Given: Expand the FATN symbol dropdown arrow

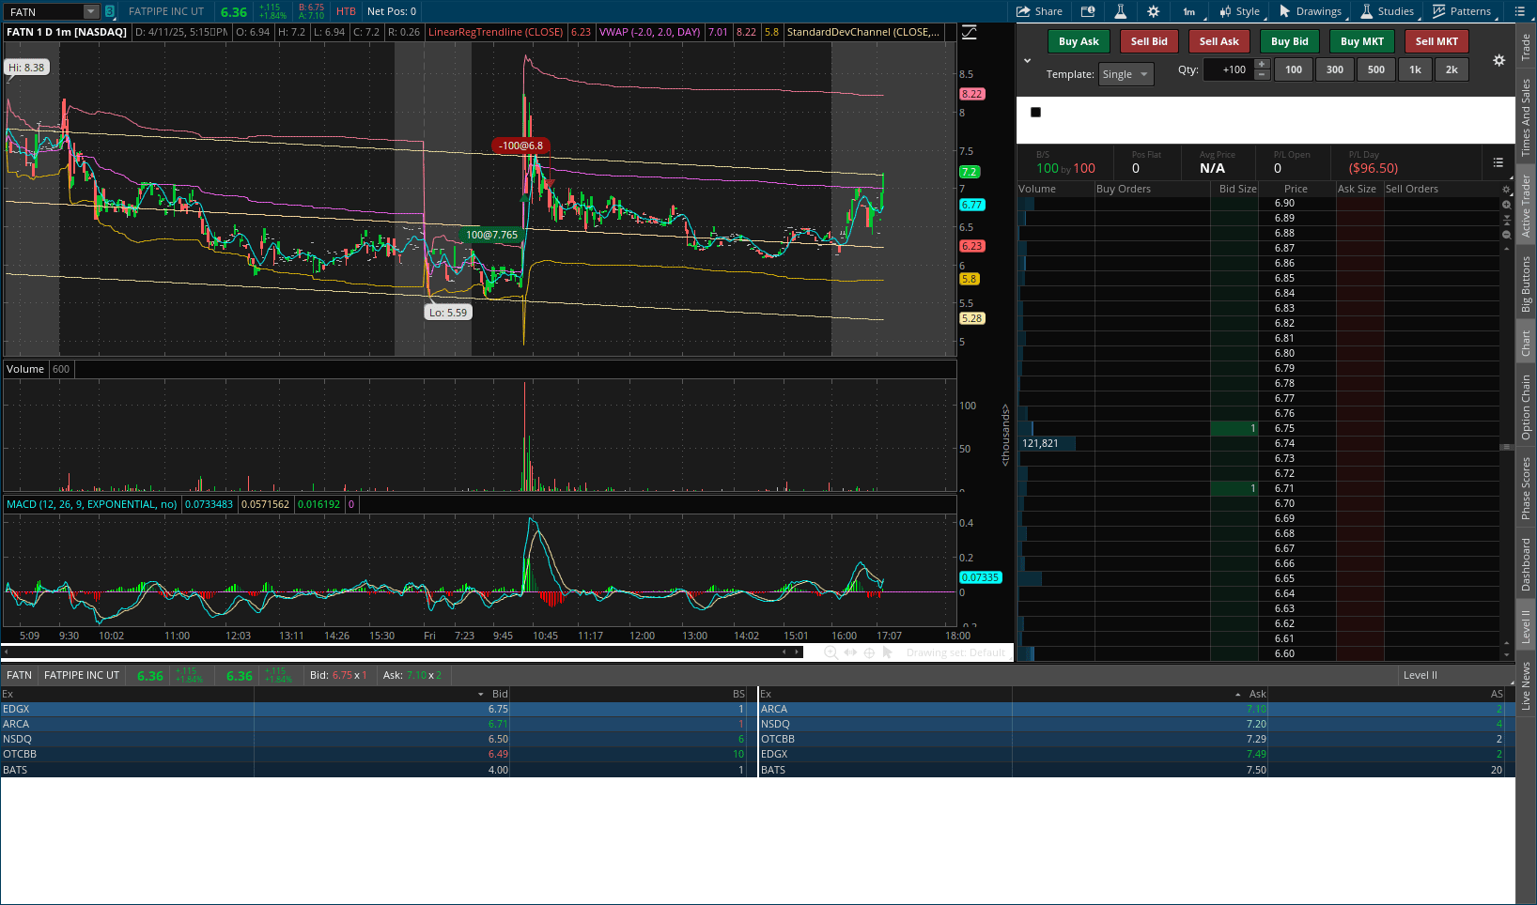Looking at the screenshot, I should [90, 11].
